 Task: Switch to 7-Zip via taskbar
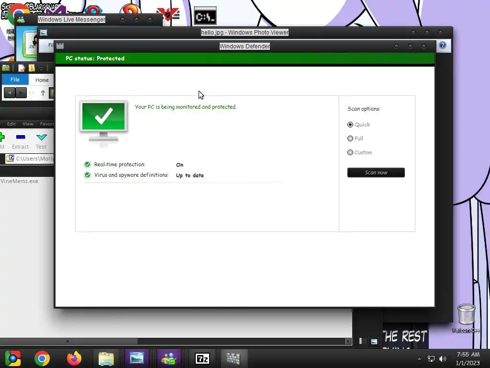(202, 358)
